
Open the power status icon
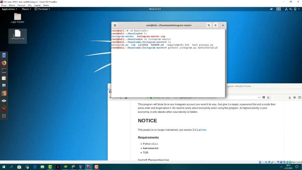click(x=295, y=9)
